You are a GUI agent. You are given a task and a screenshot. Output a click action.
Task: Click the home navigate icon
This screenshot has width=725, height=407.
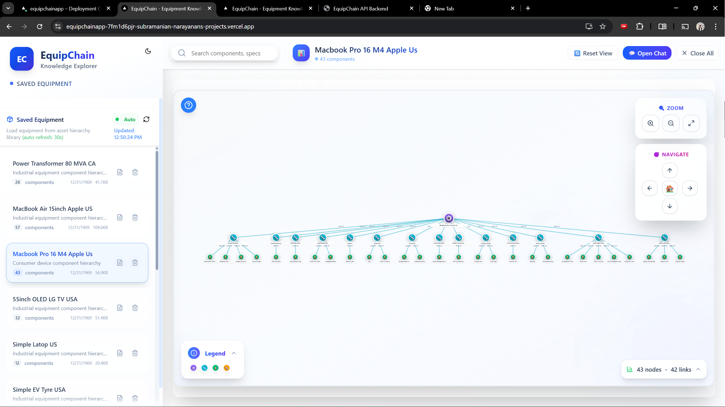click(670, 188)
